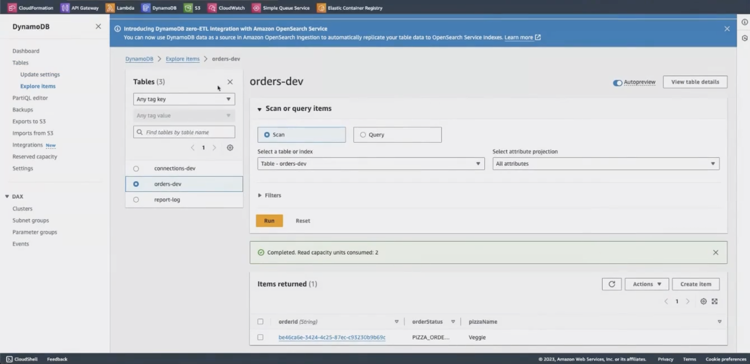
Task: Toggle the Autopreview switch
Action: (x=617, y=83)
